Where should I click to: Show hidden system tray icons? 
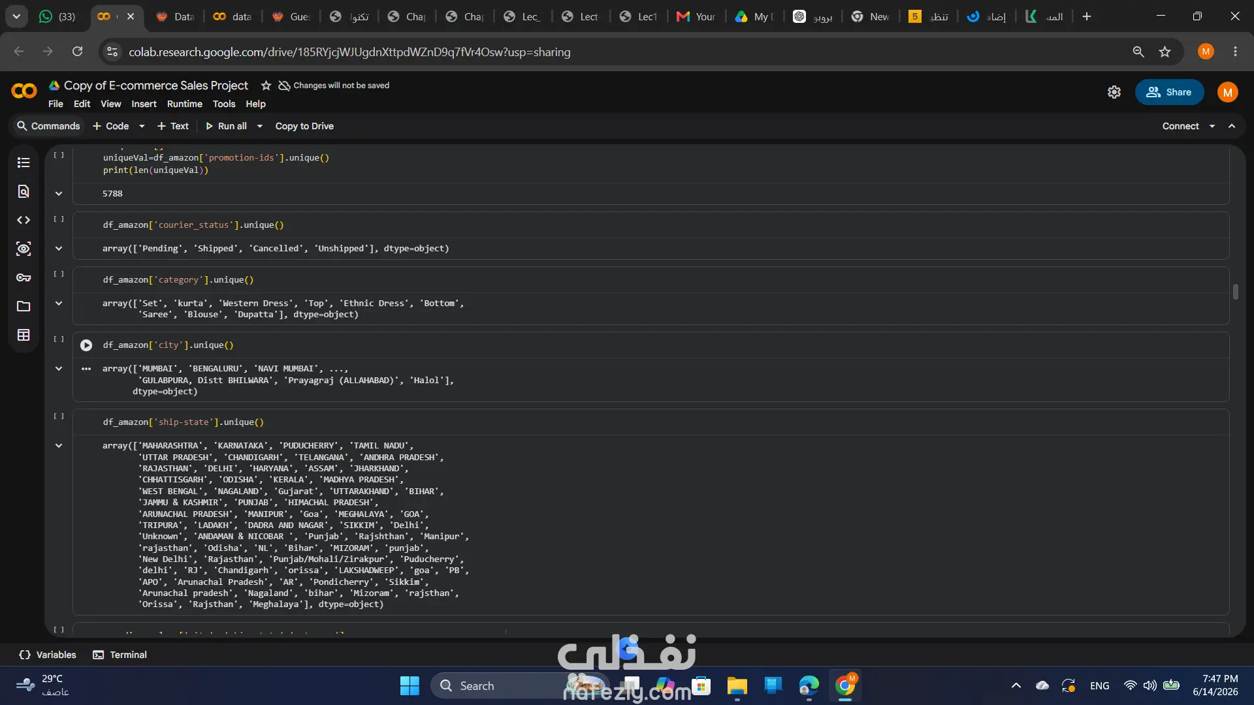1016,685
